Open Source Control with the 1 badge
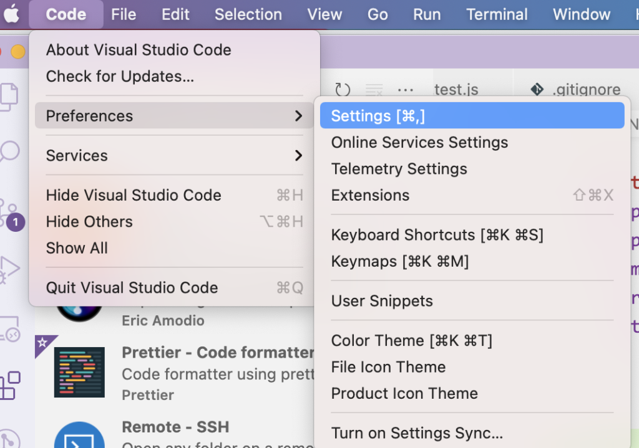 click(11, 214)
